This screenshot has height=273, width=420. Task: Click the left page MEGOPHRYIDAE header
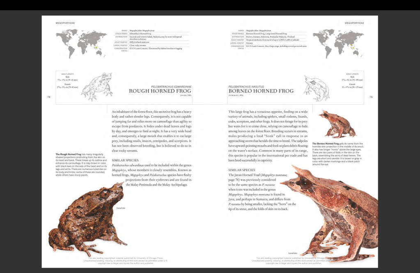tap(66, 23)
